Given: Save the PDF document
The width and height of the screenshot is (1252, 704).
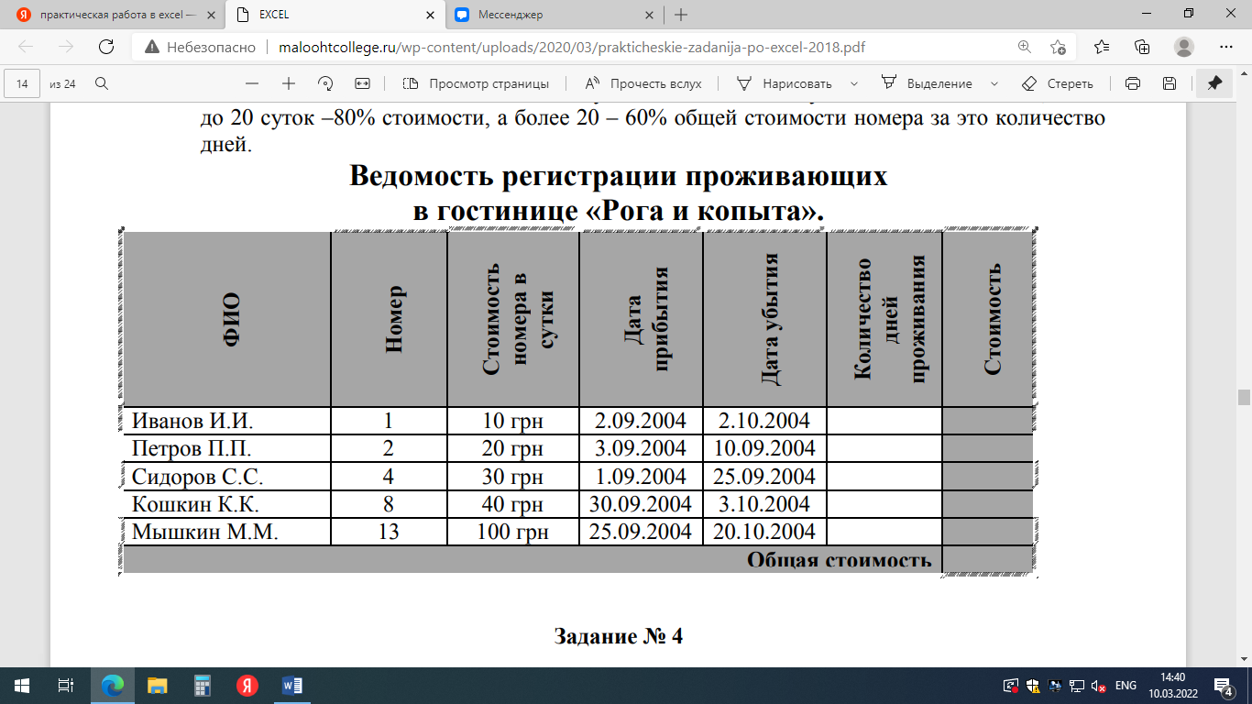Looking at the screenshot, I should pyautogui.click(x=1170, y=83).
